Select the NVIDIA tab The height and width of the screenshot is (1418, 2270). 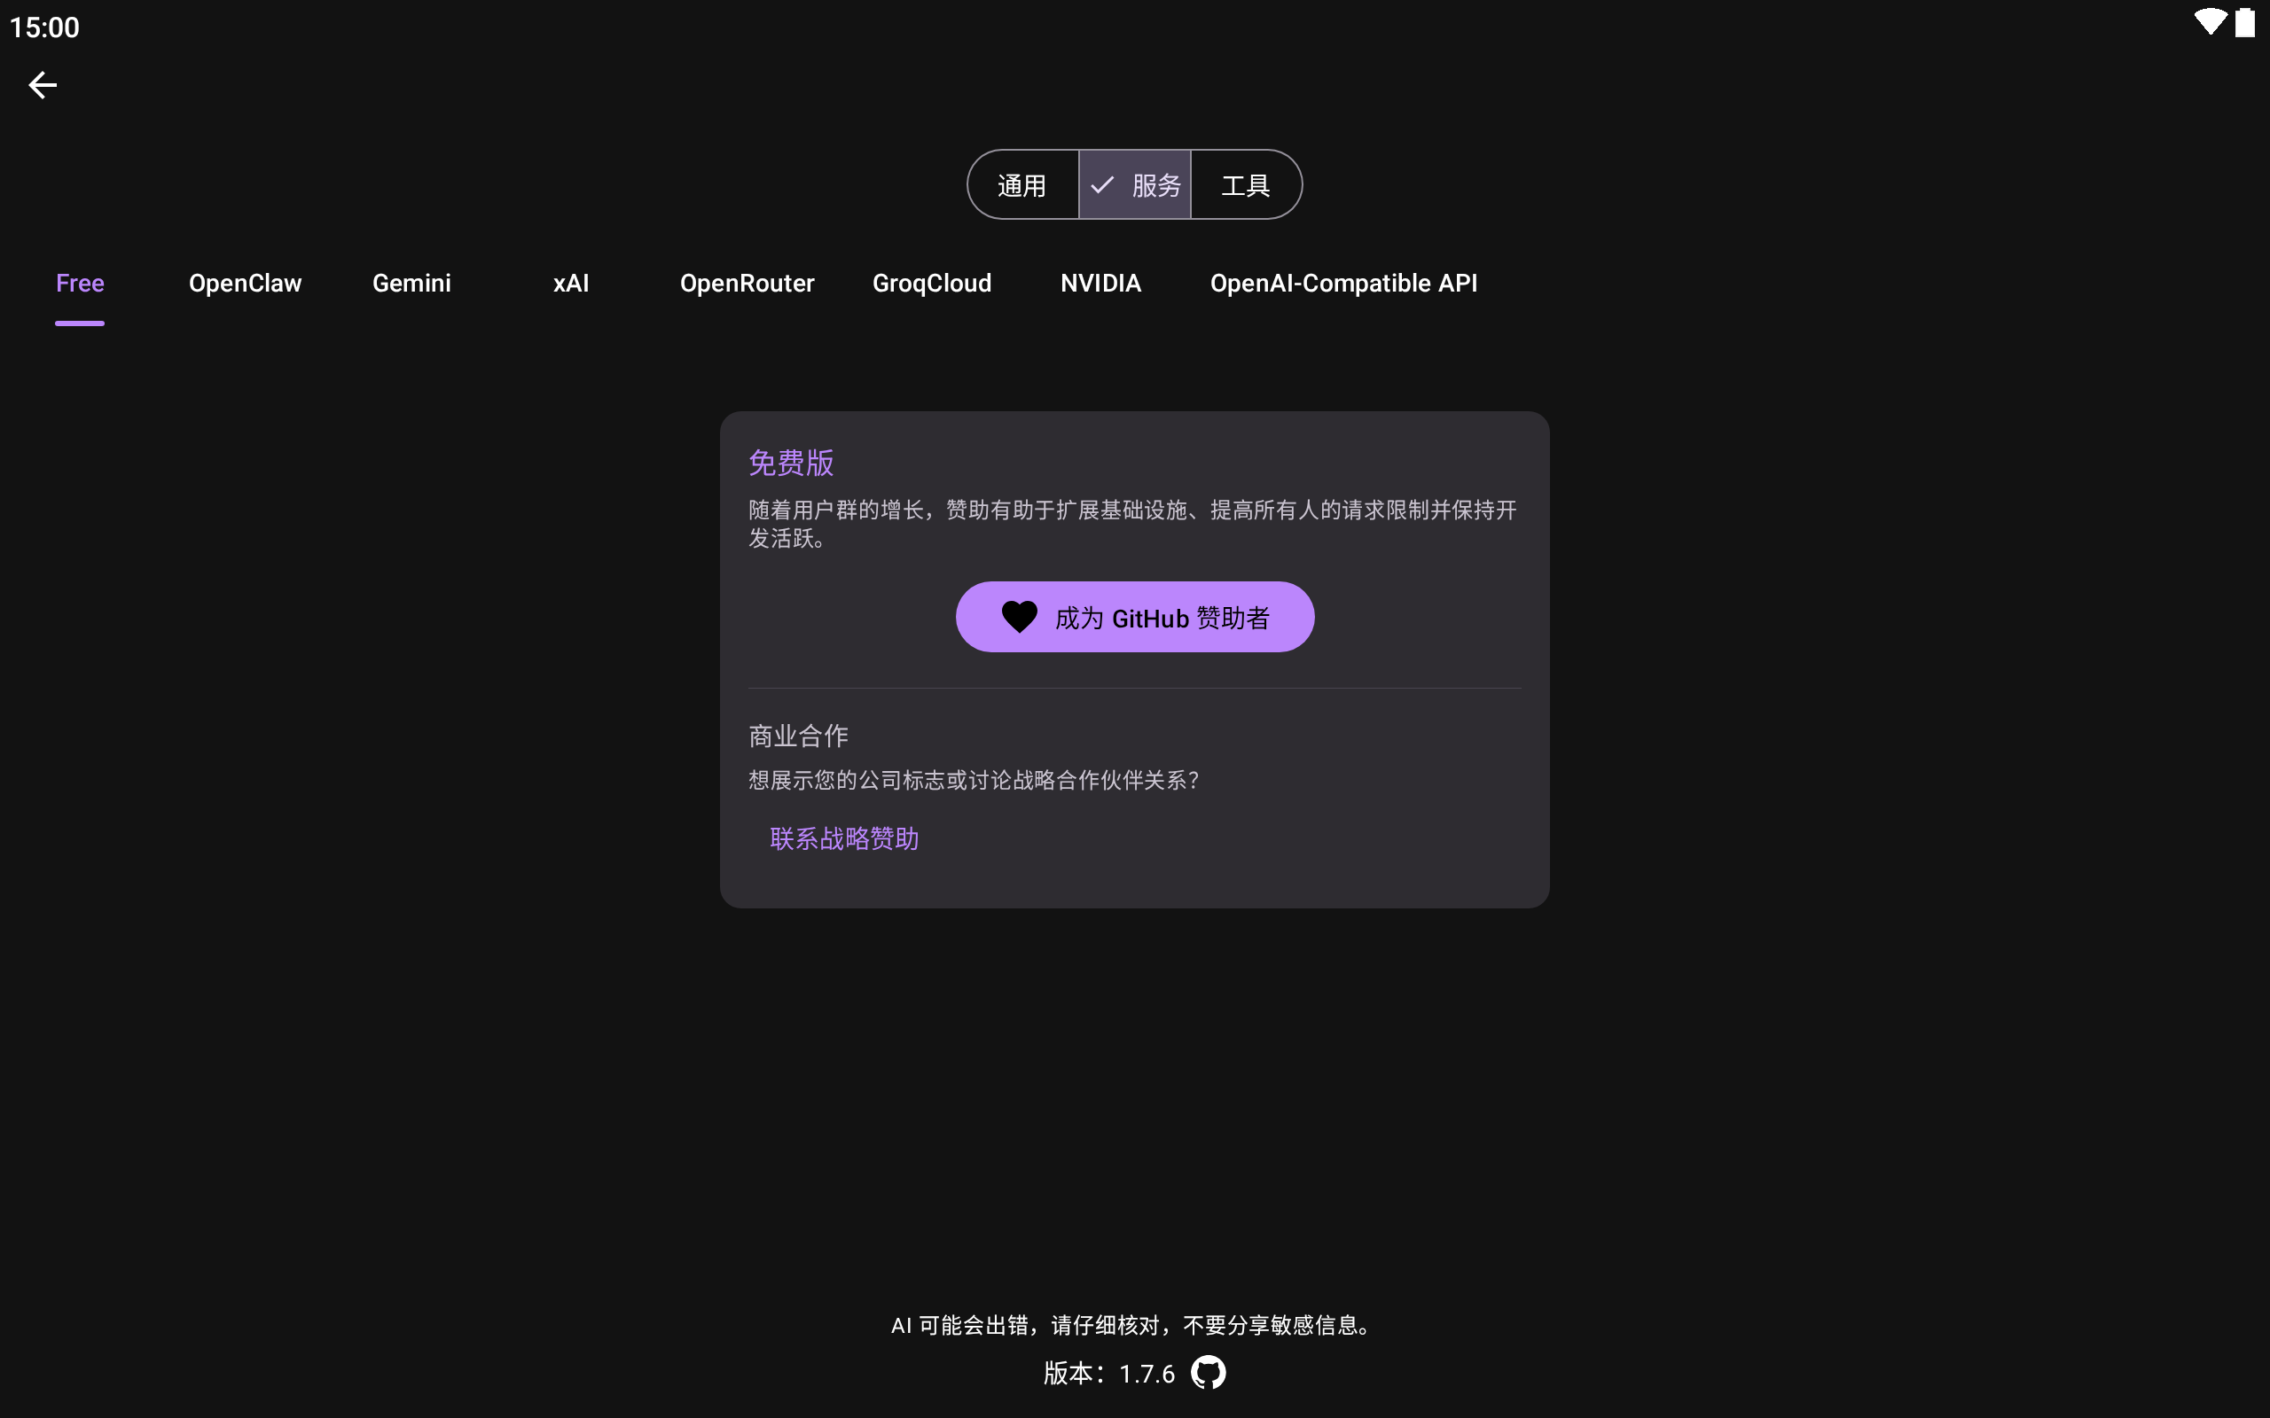point(1100,284)
